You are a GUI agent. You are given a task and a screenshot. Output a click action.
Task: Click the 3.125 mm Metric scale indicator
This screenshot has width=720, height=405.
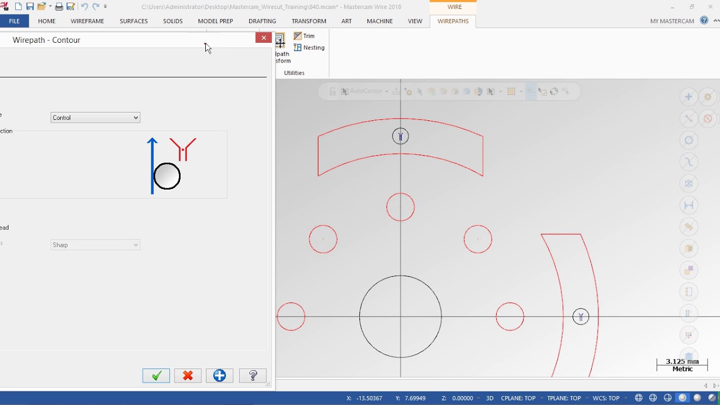[682, 365]
